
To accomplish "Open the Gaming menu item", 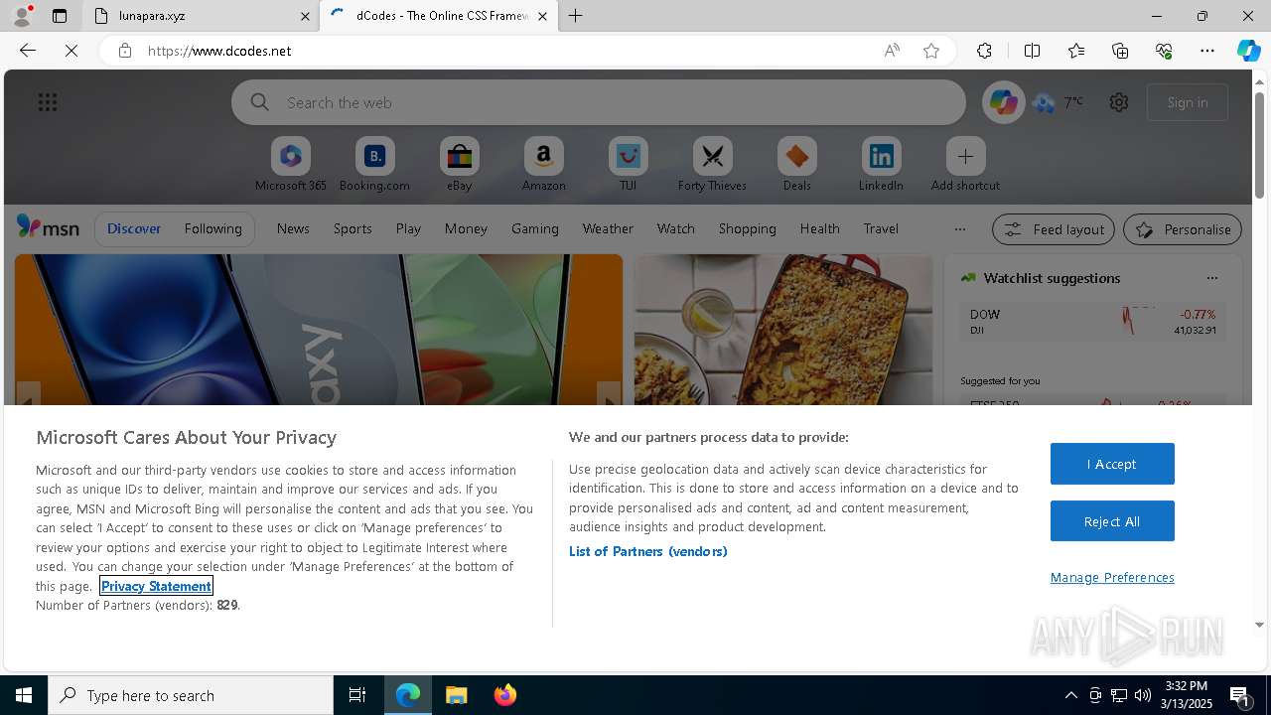I will pos(535,228).
